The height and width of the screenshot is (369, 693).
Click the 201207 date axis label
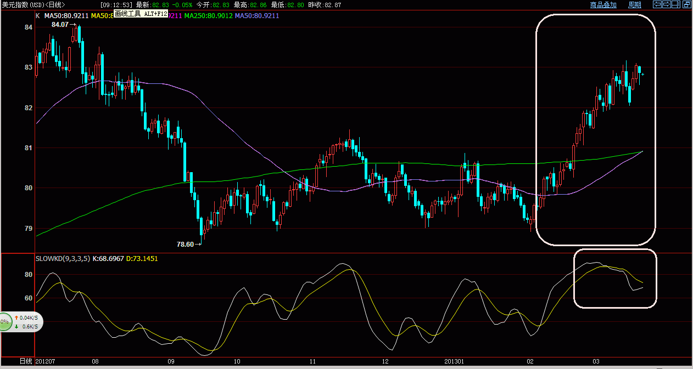coord(45,362)
